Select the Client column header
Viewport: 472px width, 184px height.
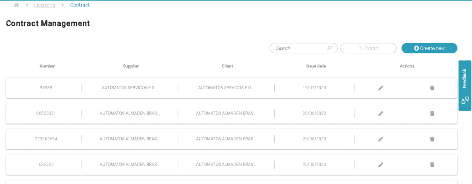227,66
